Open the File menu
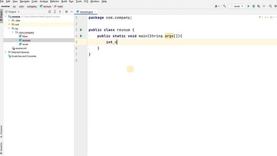Screen dimensions: 277x156 pos(2,1)
